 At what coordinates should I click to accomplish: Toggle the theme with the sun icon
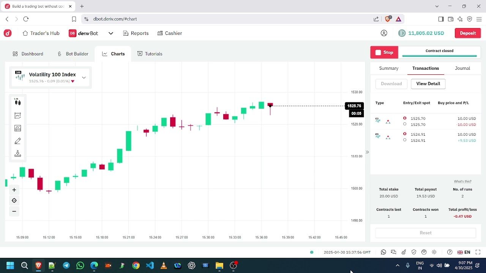coord(434,252)
